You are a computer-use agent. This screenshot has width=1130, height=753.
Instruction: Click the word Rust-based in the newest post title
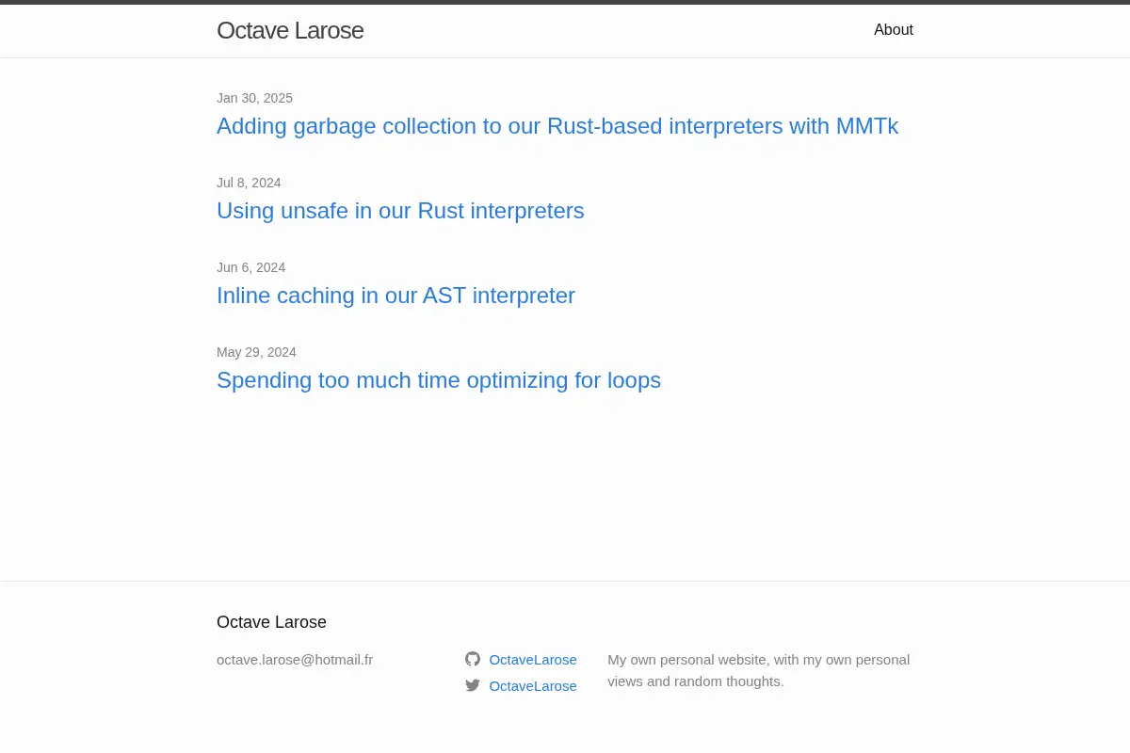click(x=605, y=126)
